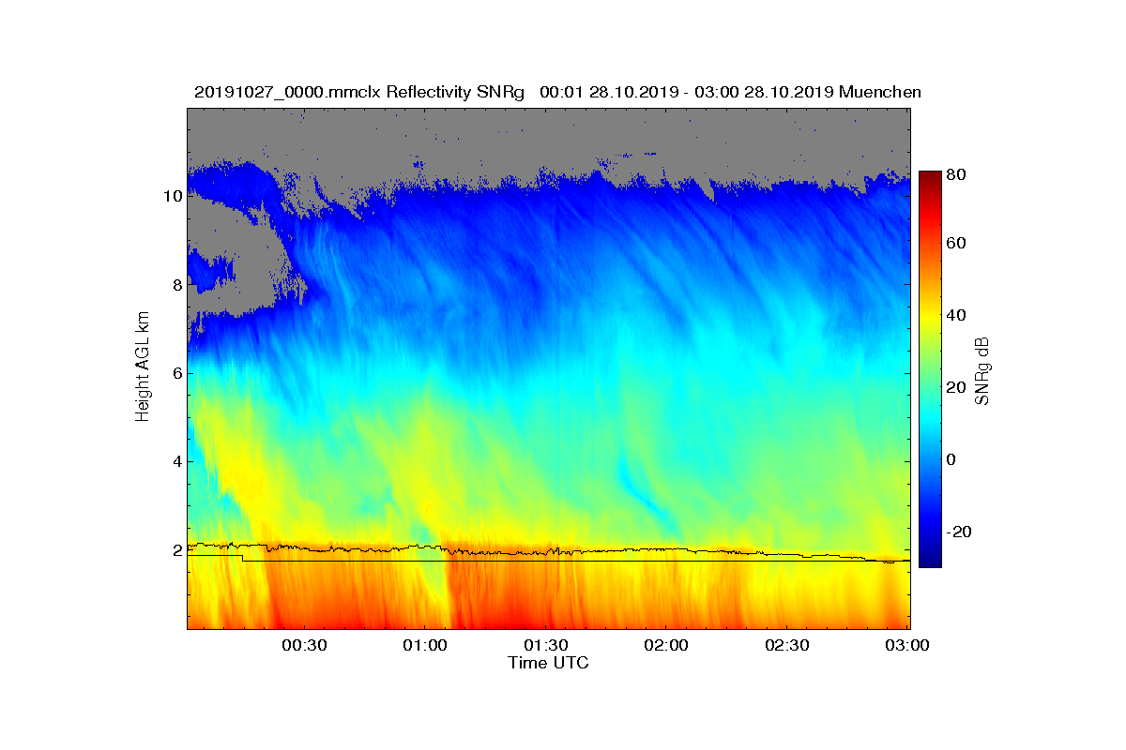This screenshot has width=1126, height=750.
Task: Click the height tick label '6'
Action: point(176,373)
